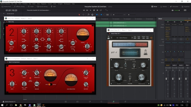Click the Random preset button
191x107 pixels.
(143, 38)
